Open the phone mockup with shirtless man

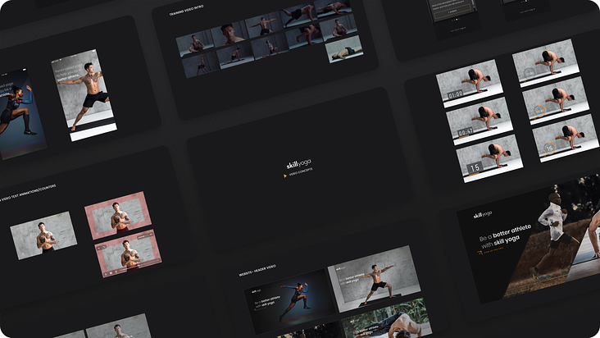(84, 95)
